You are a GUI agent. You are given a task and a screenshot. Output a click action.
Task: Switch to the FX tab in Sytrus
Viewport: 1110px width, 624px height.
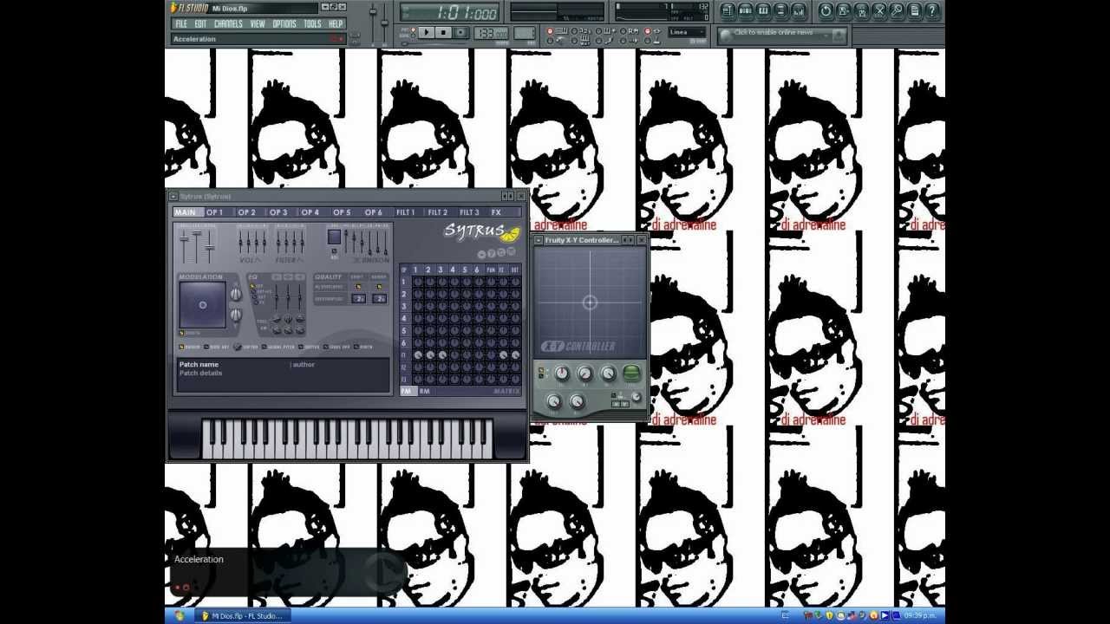[x=496, y=212]
